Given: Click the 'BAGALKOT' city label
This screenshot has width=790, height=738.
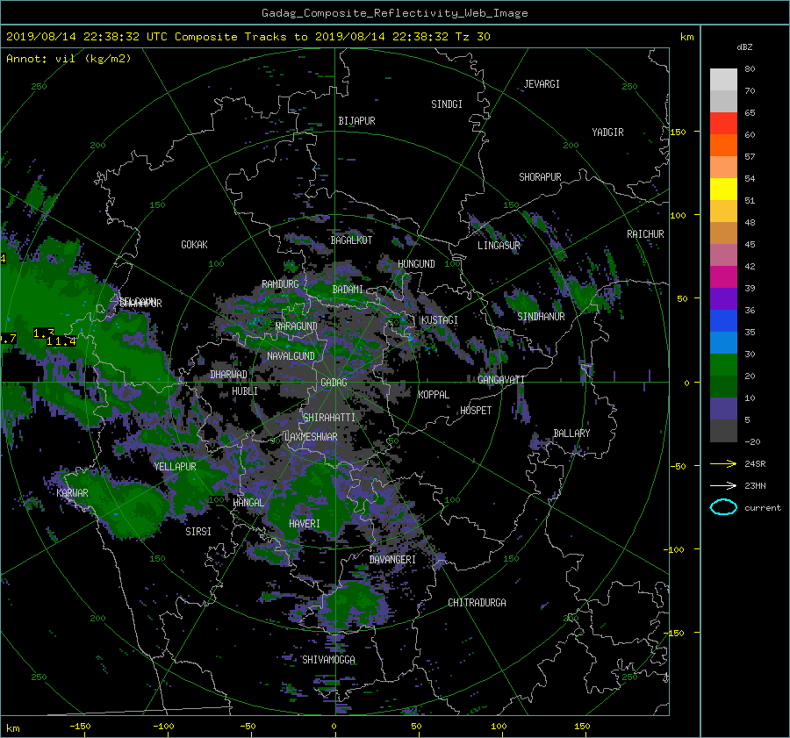Looking at the screenshot, I should (x=351, y=240).
